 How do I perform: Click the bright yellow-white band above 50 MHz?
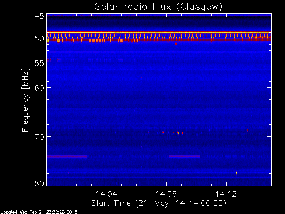[x=159, y=33]
